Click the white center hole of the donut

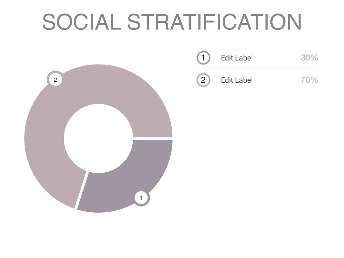pyautogui.click(x=98, y=138)
